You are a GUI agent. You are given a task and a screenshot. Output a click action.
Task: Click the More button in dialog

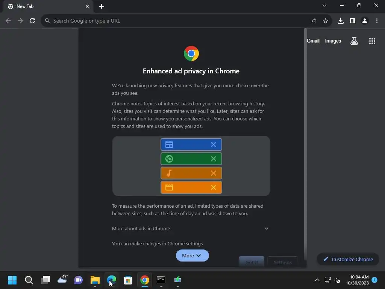(x=192, y=256)
